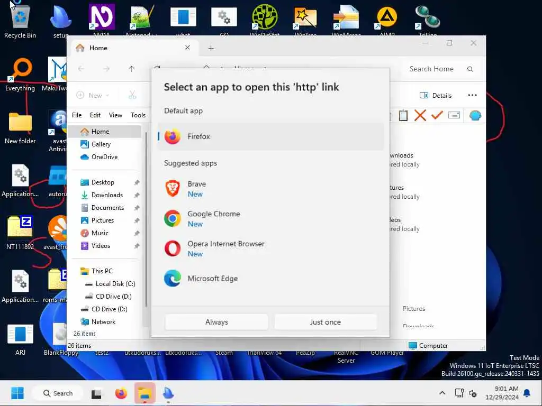Click the red X Delete toolbar icon

pyautogui.click(x=420, y=115)
